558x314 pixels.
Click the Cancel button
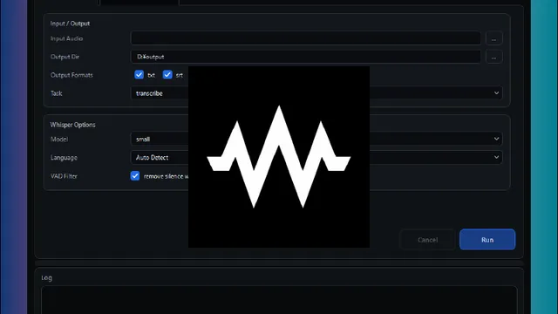pyautogui.click(x=427, y=240)
